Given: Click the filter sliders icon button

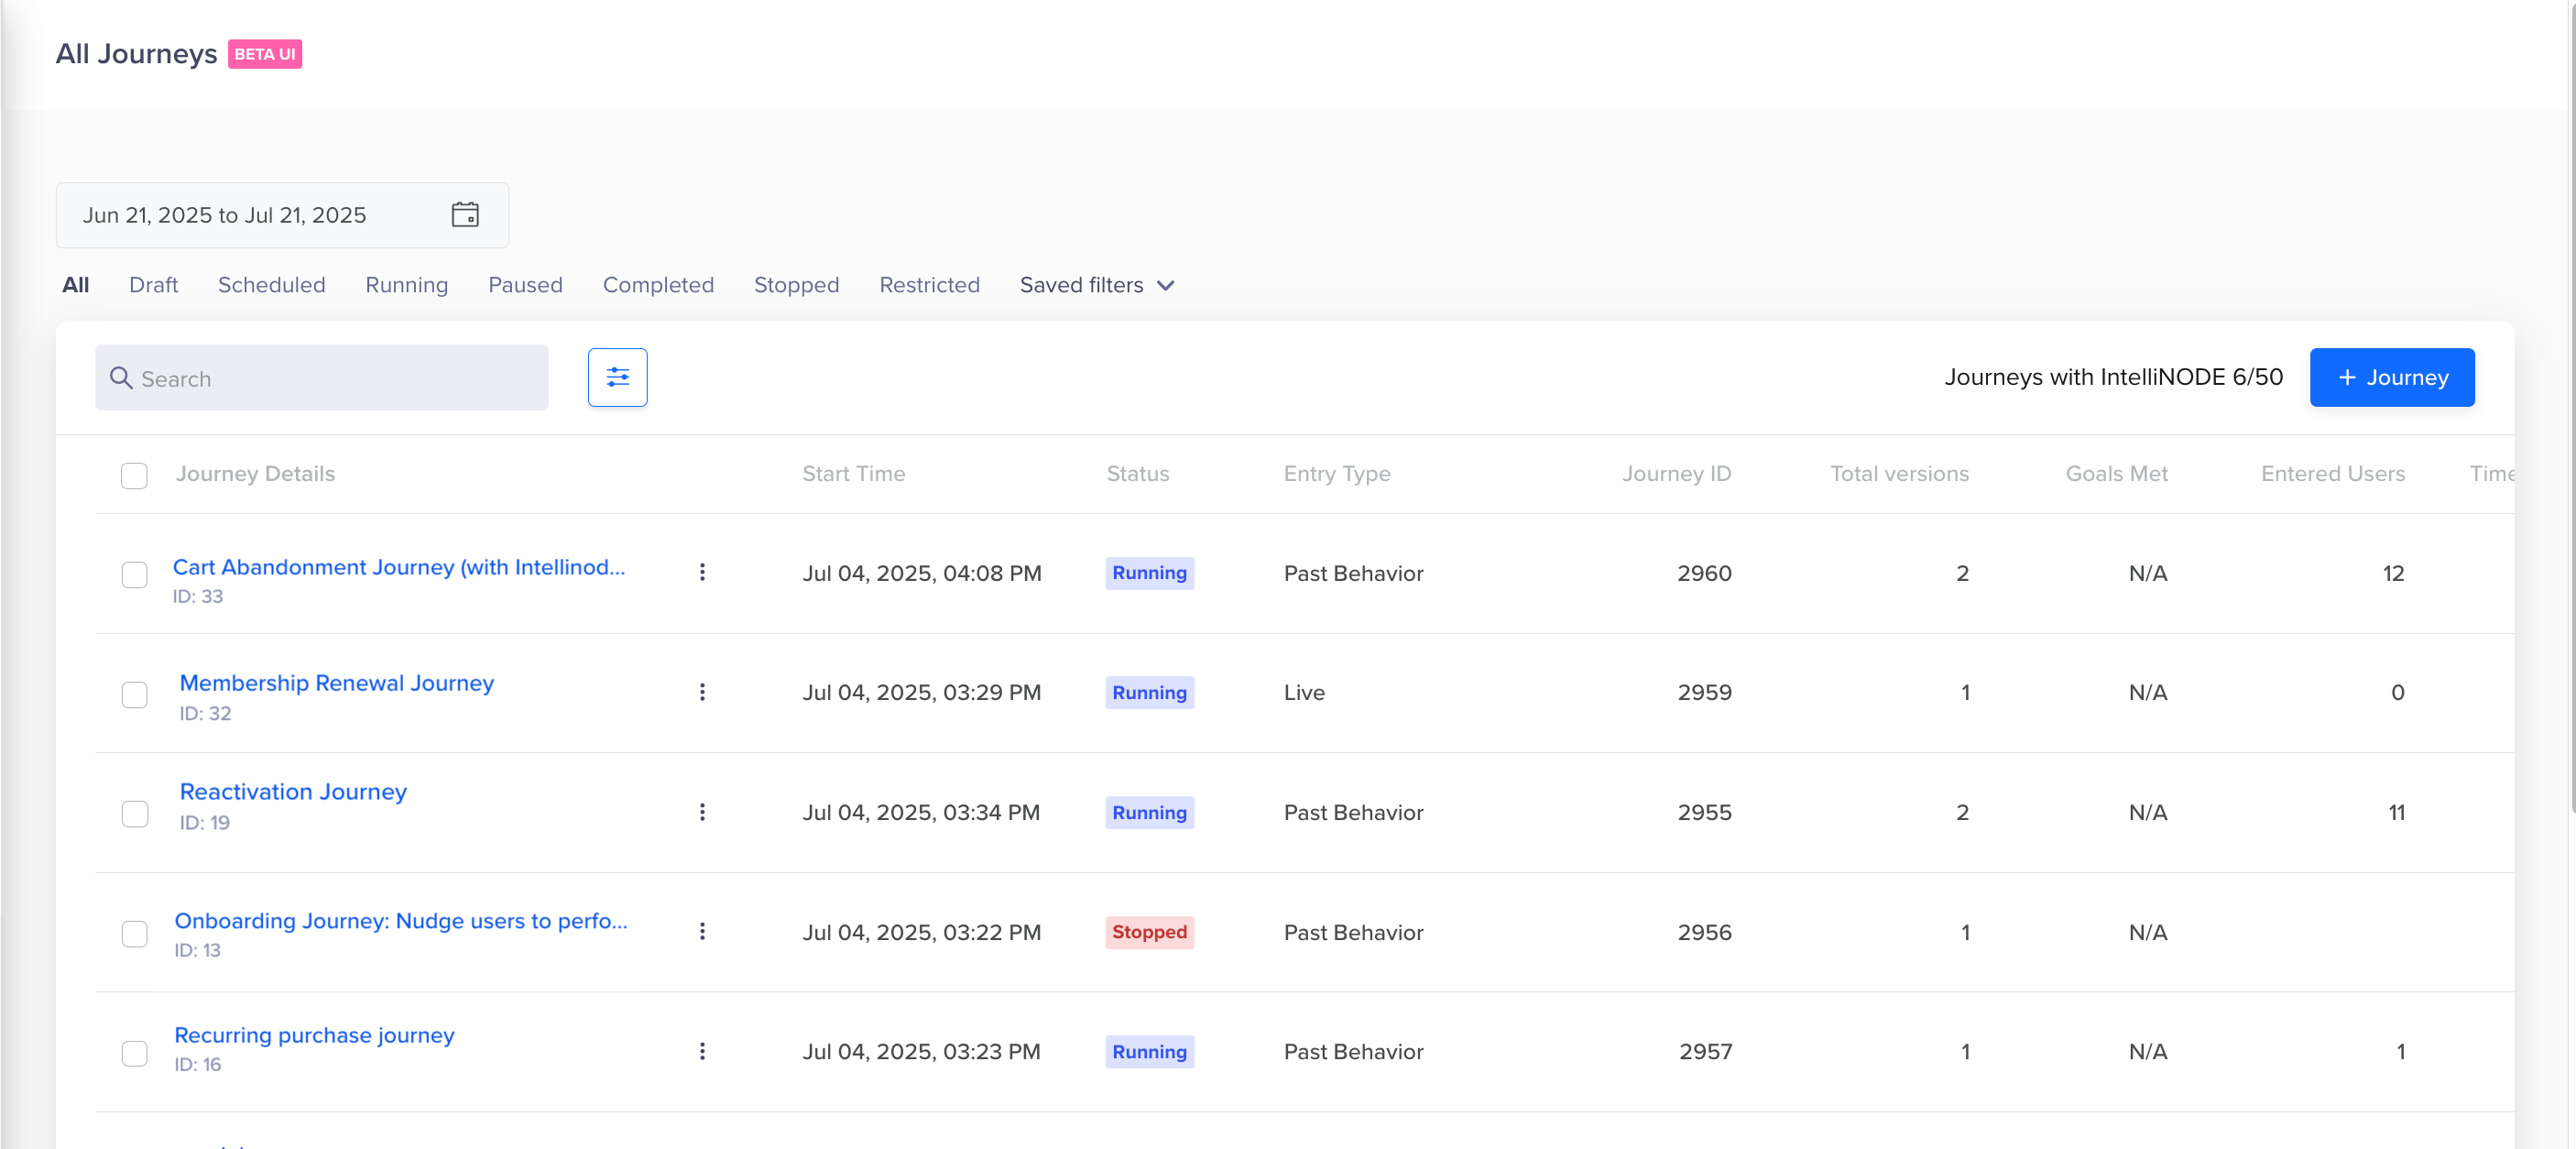Looking at the screenshot, I should point(617,377).
